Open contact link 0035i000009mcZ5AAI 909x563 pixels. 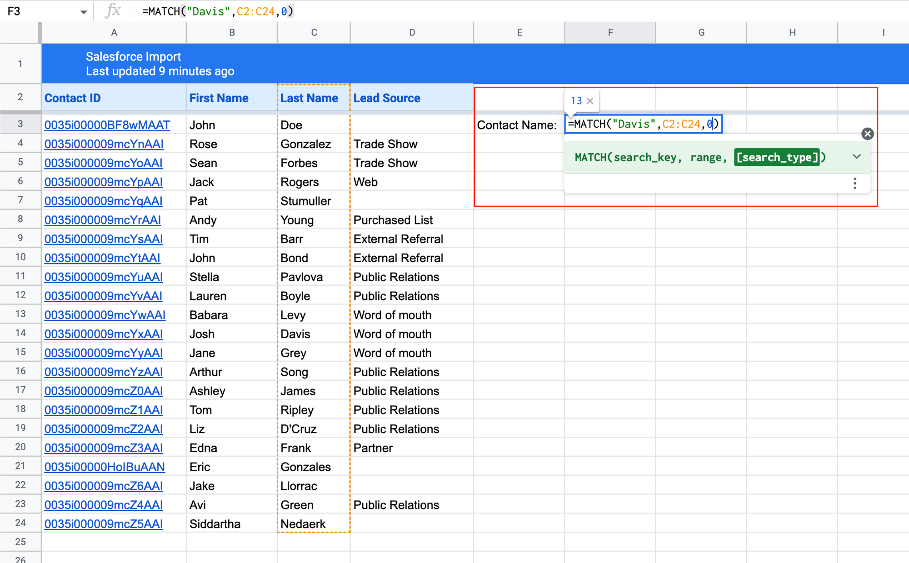coord(103,523)
